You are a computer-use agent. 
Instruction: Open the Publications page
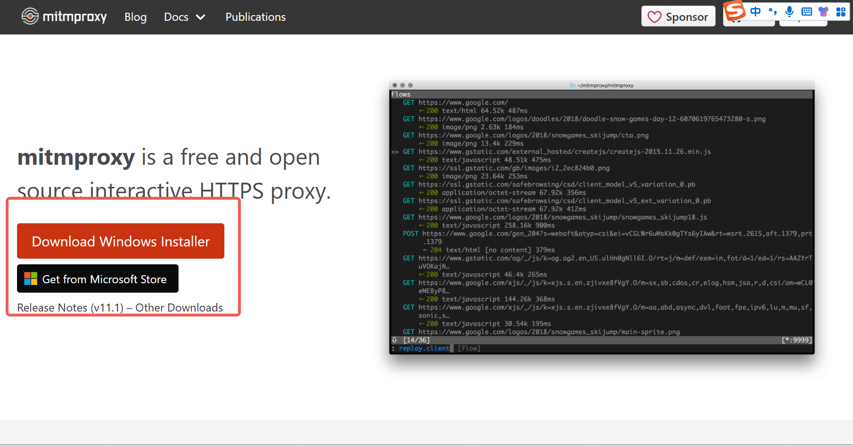point(256,17)
